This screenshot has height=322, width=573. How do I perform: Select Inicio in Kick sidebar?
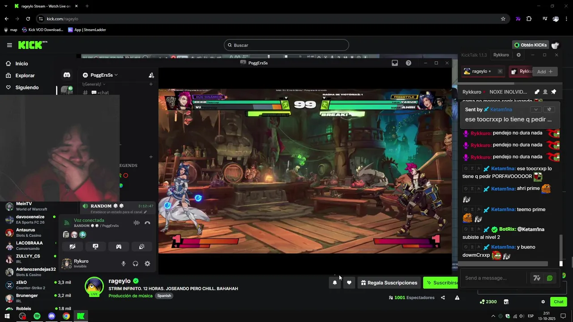[17, 64]
